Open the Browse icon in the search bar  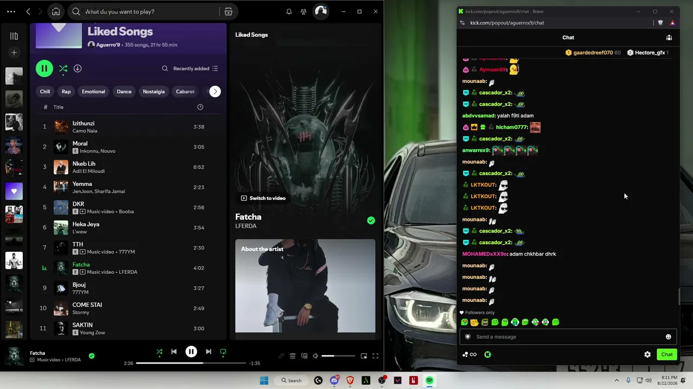(x=228, y=11)
